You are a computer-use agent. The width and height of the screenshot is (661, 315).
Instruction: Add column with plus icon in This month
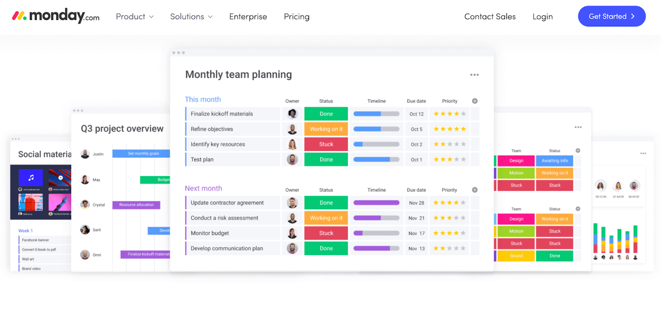pos(475,101)
